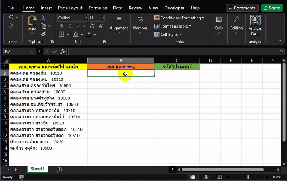Toggle Underline formatting

[78, 26]
